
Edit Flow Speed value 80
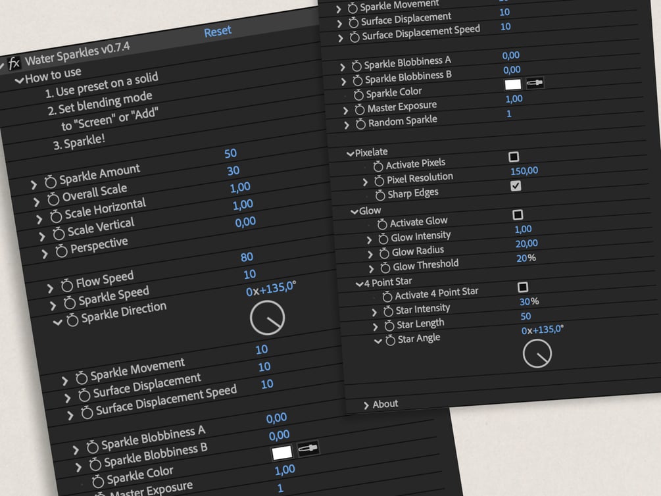[x=247, y=257]
